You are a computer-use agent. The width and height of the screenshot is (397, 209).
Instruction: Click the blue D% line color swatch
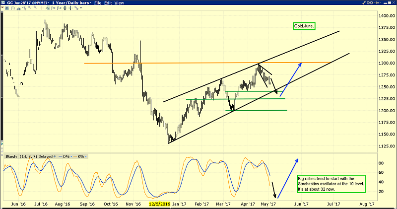pyautogui.click(x=60, y=156)
